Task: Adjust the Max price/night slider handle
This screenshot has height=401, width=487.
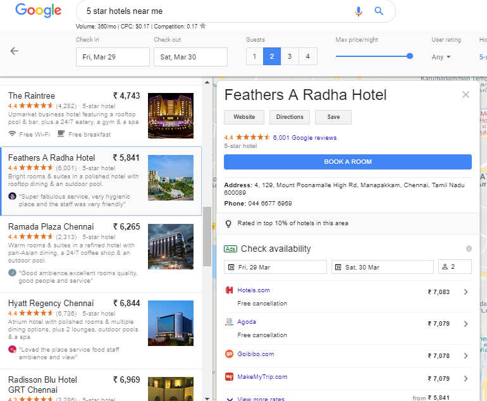Action: [410, 56]
